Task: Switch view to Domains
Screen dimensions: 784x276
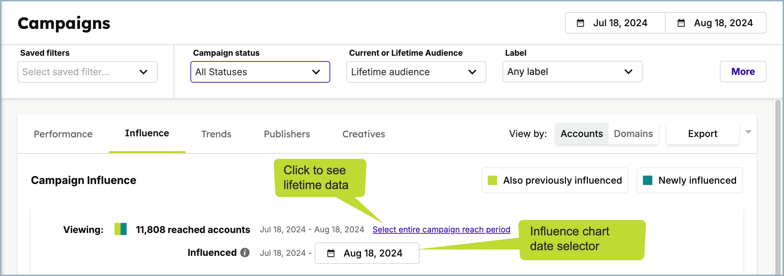Action: click(633, 134)
